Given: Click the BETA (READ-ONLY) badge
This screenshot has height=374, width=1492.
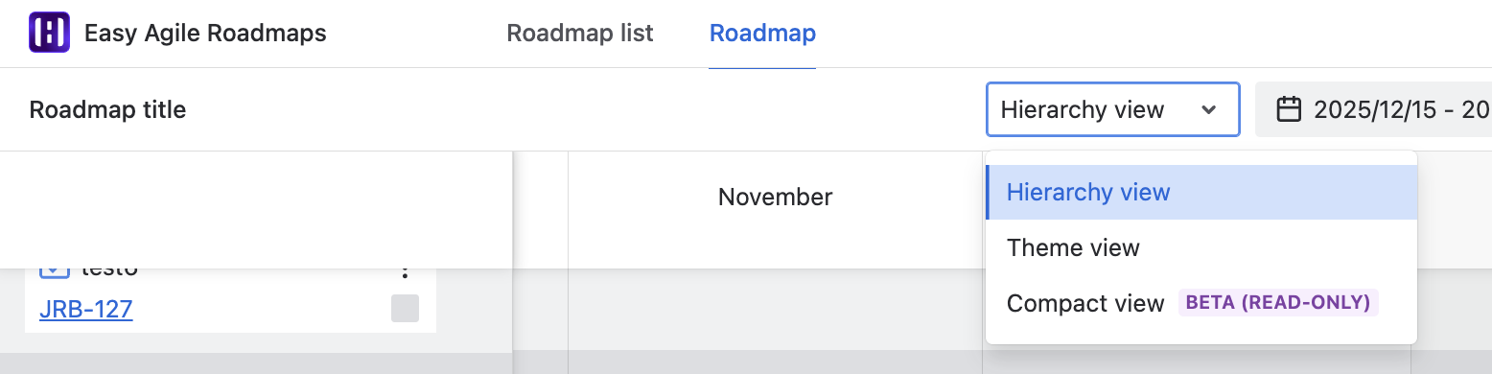Looking at the screenshot, I should pyautogui.click(x=1277, y=303).
